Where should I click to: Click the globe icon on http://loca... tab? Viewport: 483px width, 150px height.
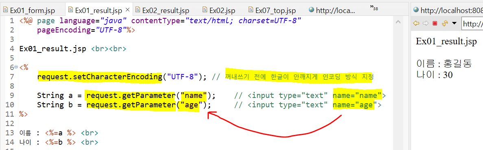pyautogui.click(x=311, y=10)
